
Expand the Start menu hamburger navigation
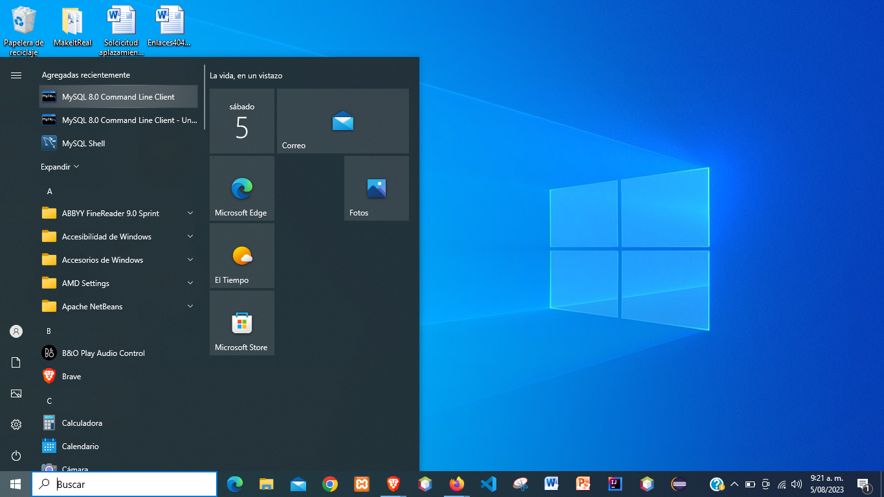(x=16, y=76)
